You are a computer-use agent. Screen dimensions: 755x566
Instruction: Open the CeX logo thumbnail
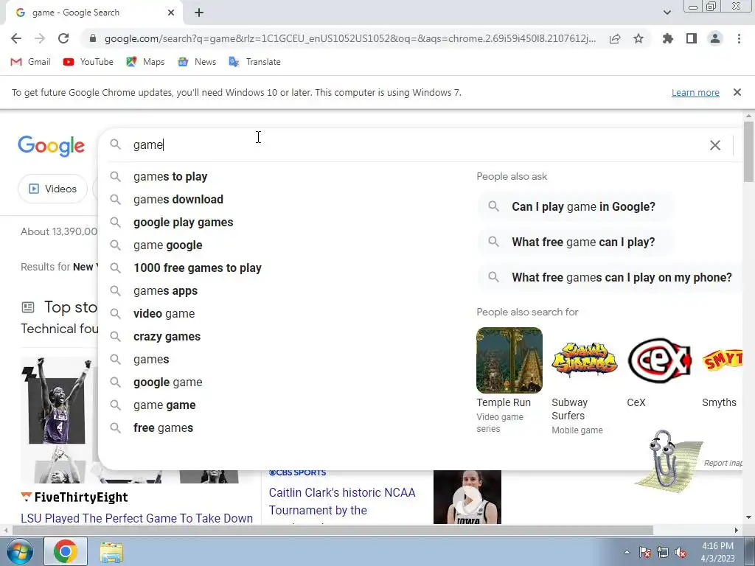click(659, 360)
